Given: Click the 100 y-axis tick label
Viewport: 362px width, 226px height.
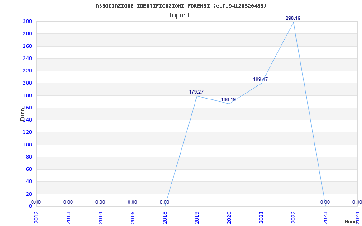Looking at the screenshot, I should (x=27, y=145).
